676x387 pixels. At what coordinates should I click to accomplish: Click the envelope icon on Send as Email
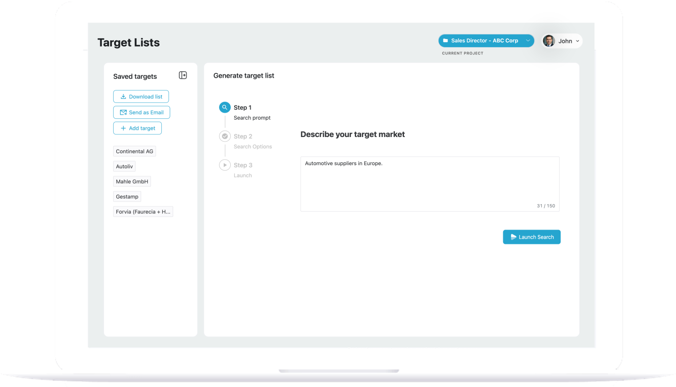tap(123, 112)
